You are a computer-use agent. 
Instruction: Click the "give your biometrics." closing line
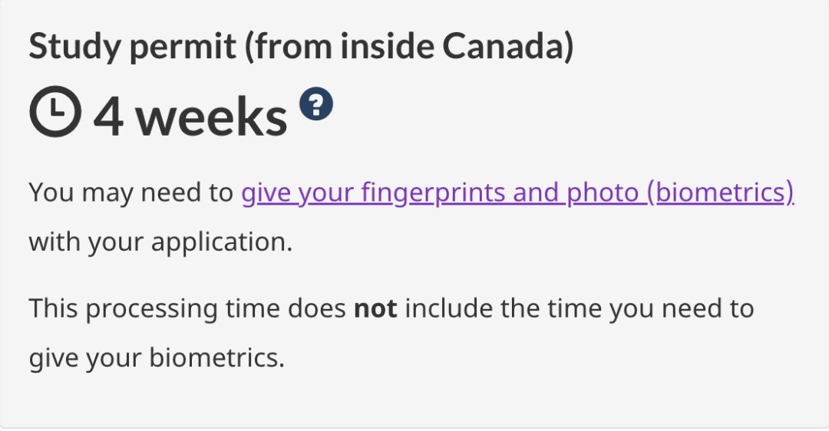tap(157, 357)
